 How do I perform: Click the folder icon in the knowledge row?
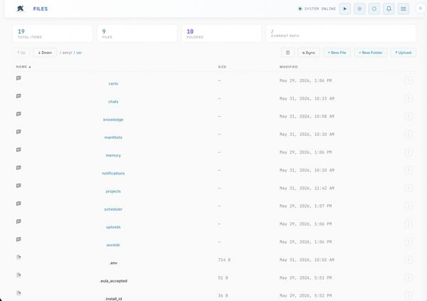click(x=19, y=114)
